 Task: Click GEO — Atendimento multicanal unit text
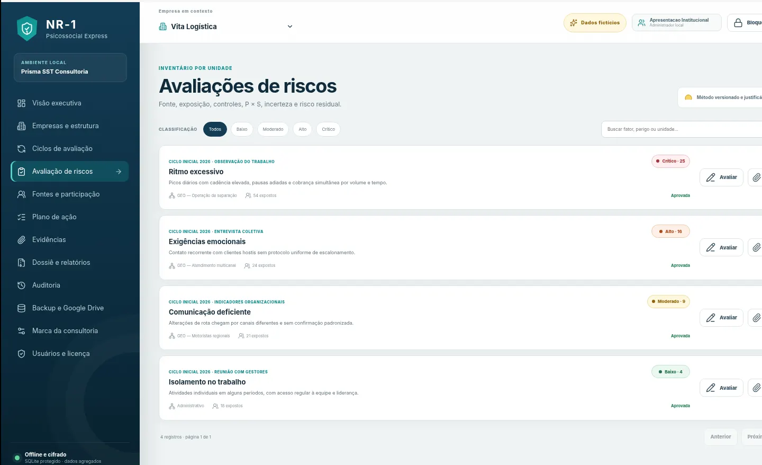(206, 265)
